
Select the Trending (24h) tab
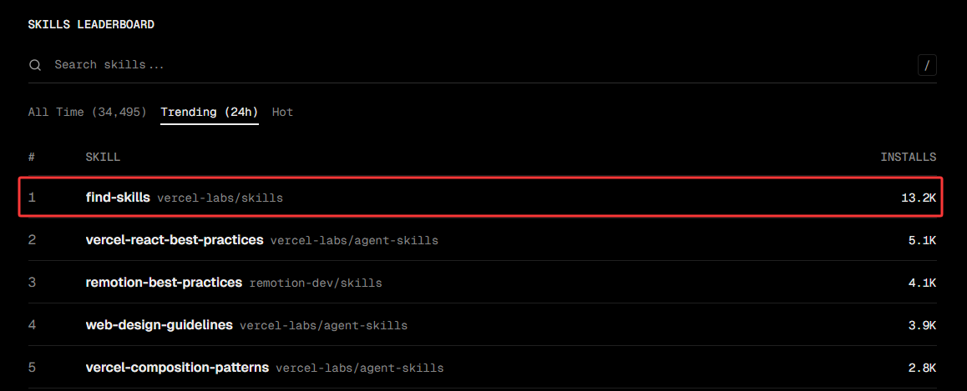[209, 112]
